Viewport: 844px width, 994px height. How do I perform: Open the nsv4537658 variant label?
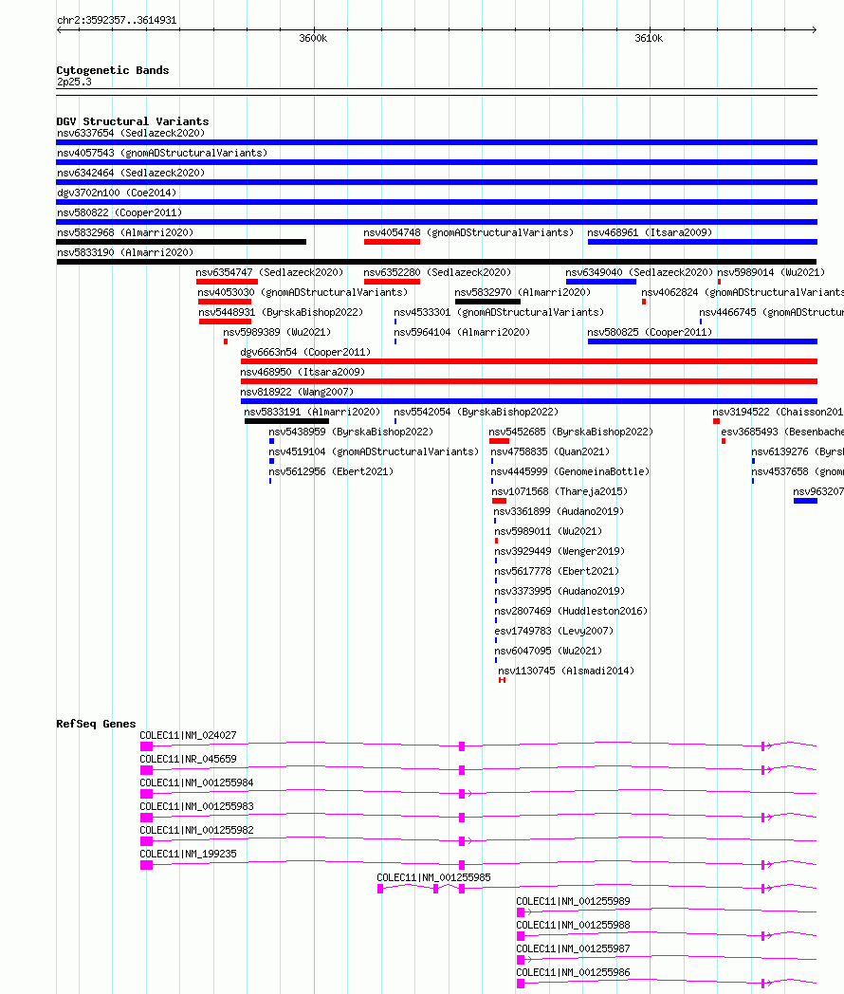pos(798,471)
